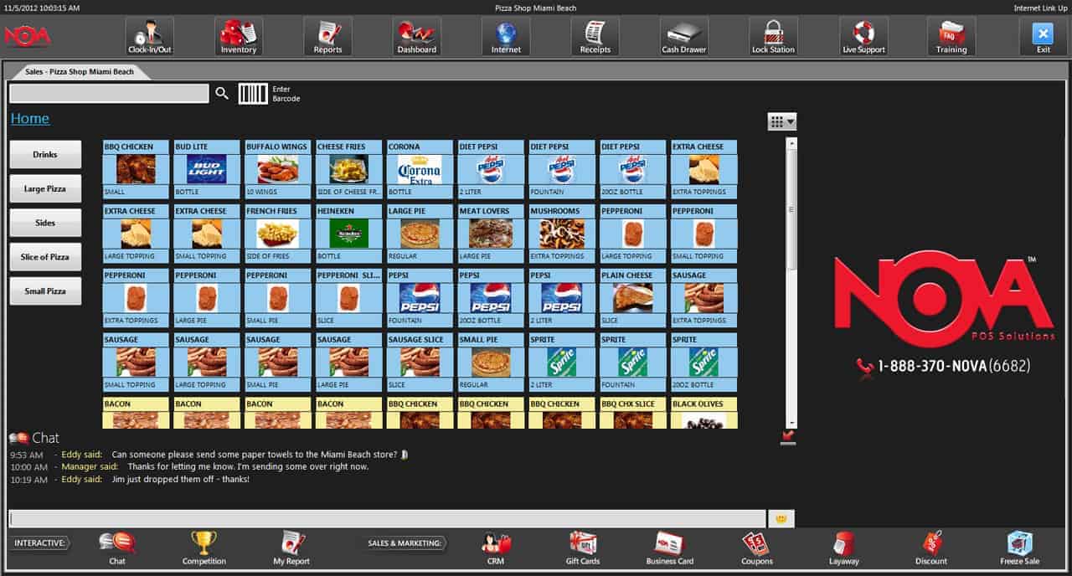Open the Clock-In/Out tool
The image size is (1072, 576).
(150, 36)
